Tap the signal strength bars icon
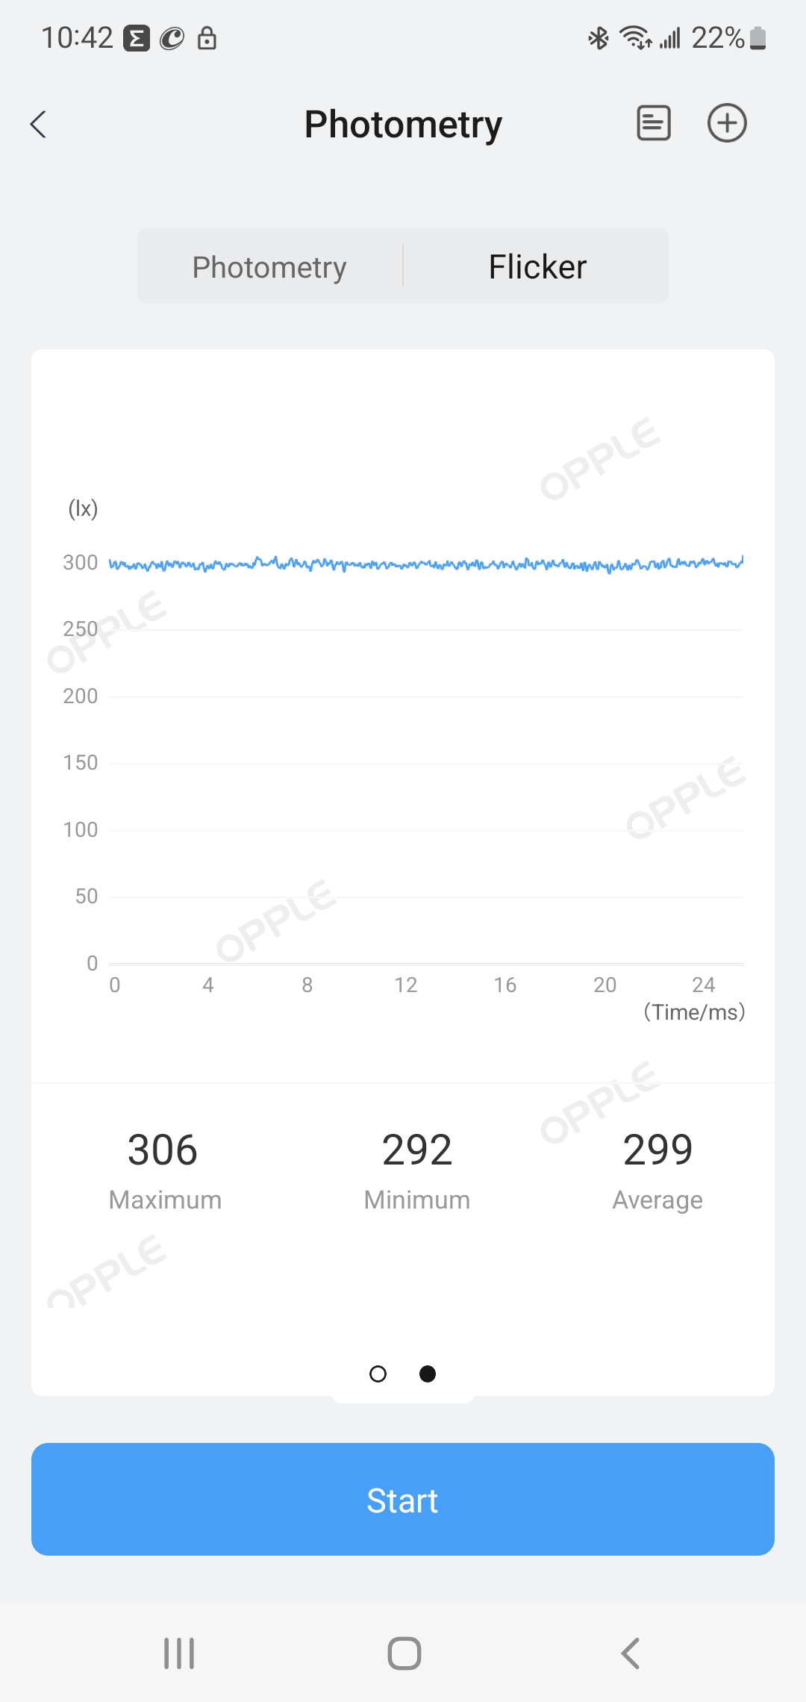Viewport: 806px width, 1702px height. (670, 37)
